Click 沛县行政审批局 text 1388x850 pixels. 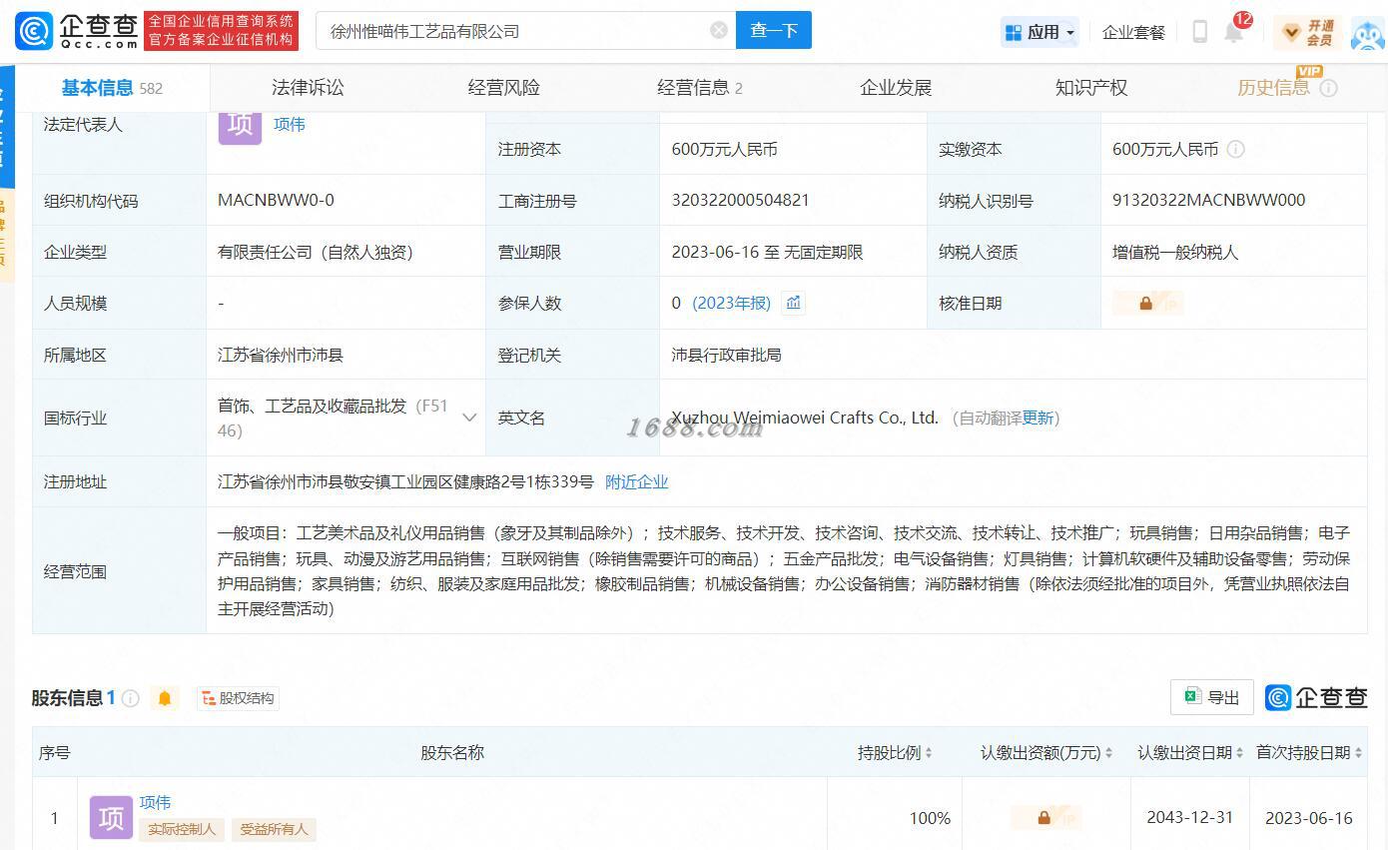pos(727,355)
